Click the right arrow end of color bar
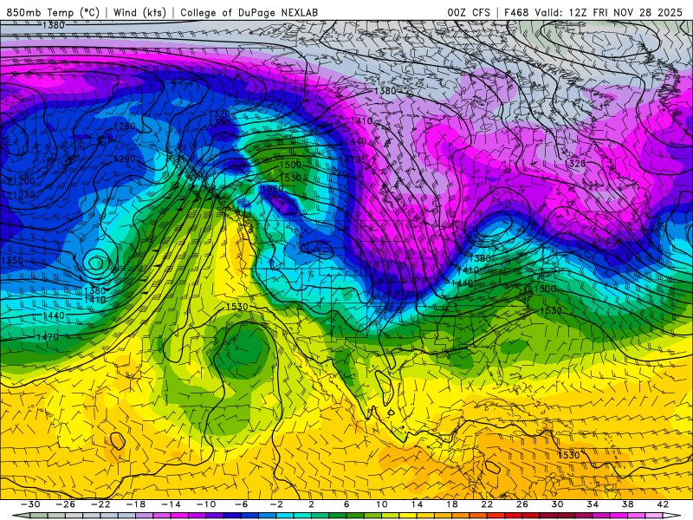The image size is (693, 520). [x=671, y=516]
